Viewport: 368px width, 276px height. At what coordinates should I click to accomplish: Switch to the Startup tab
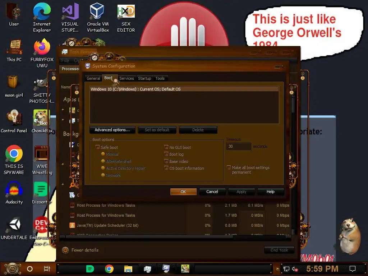(144, 78)
